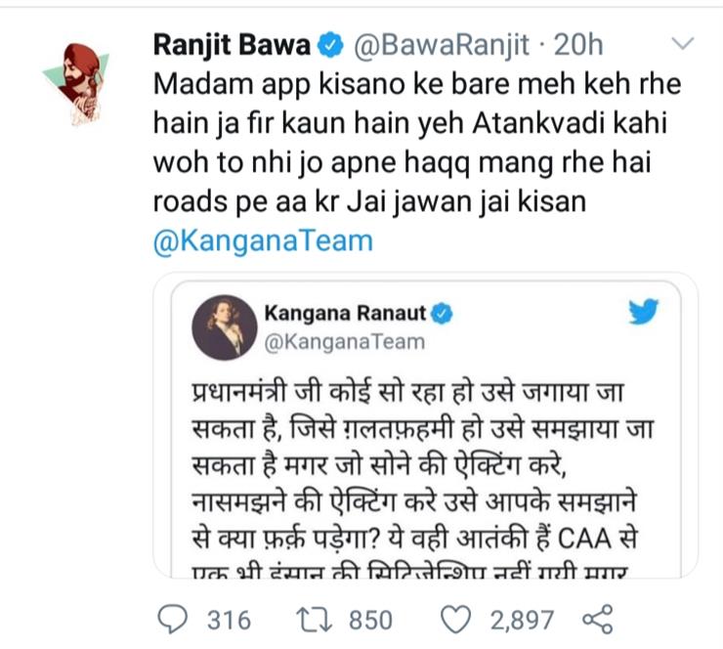Click the Ranjit Bawa display name
723x649 pixels.
(232, 45)
